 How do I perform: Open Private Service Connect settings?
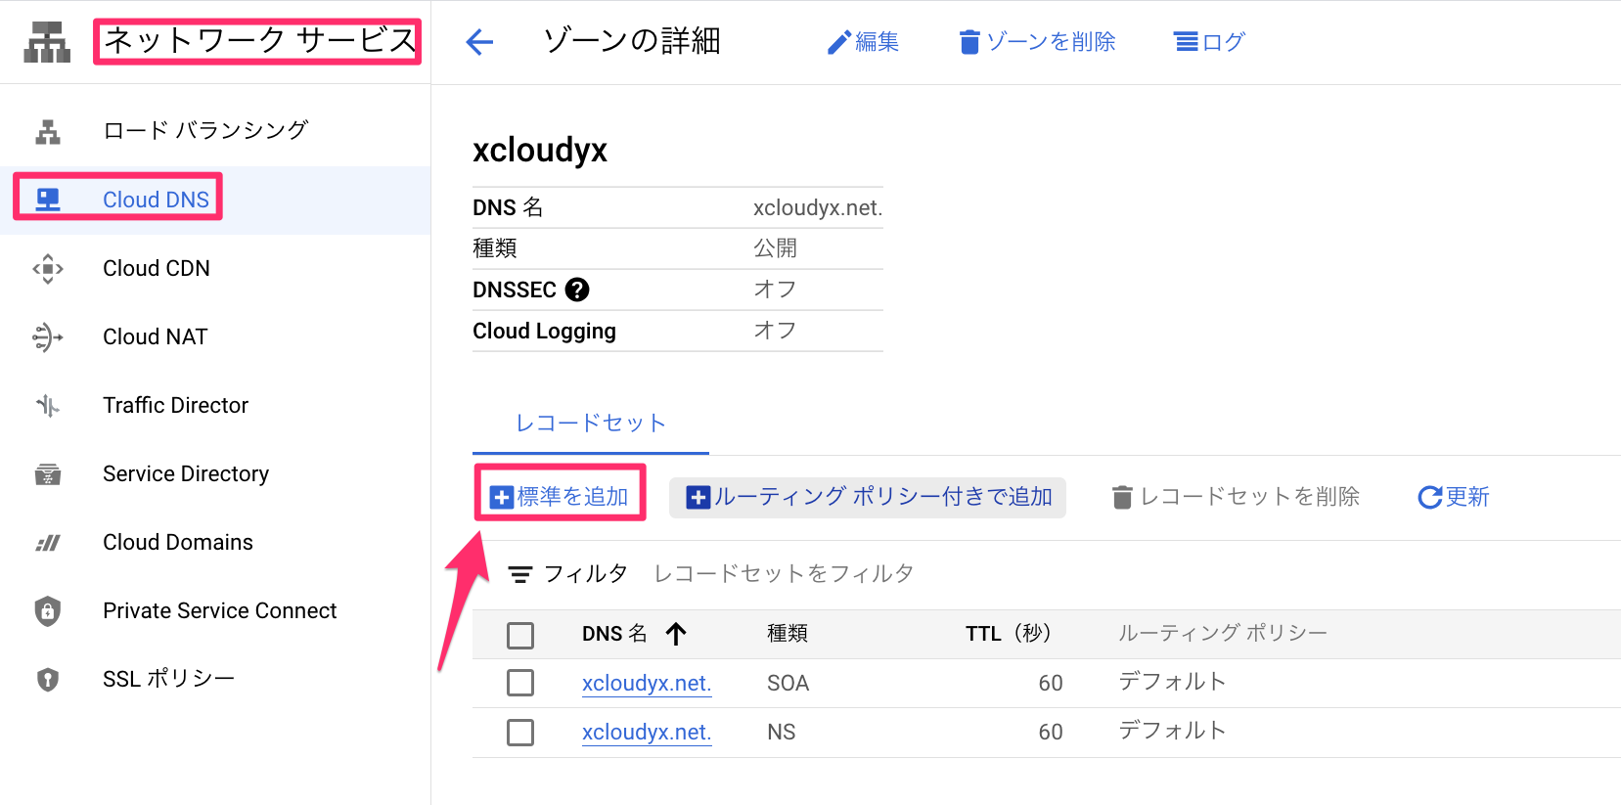(x=219, y=610)
